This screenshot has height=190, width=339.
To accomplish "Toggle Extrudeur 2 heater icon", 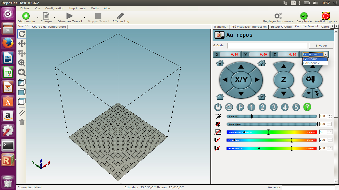I will tap(217, 148).
